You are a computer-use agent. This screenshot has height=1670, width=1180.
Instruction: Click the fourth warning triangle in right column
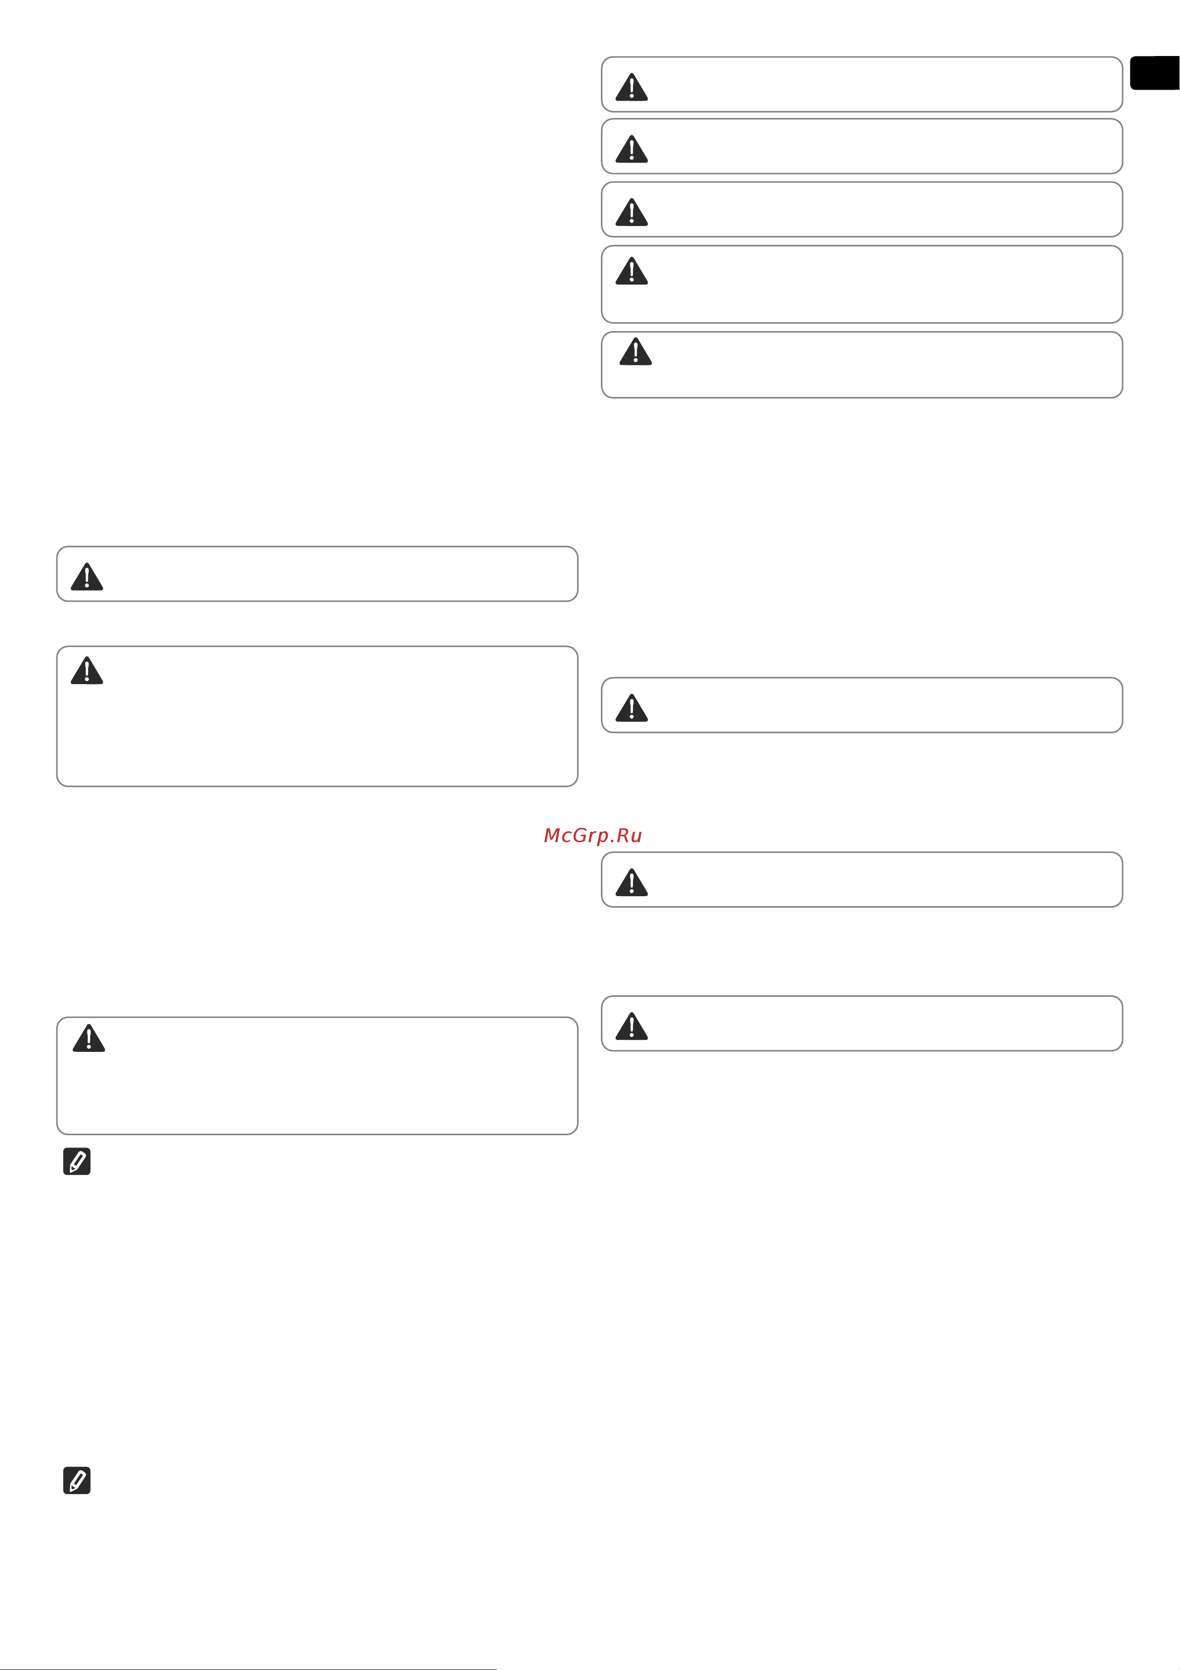[631, 271]
